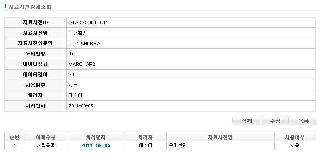
Task: Click the 순번 column header
Action: pyautogui.click(x=15, y=137)
